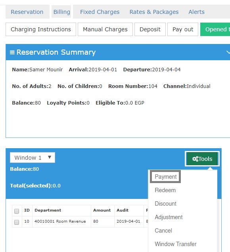Screen dimensions: 230x252
Task: Click the Pay out button
Action: [183, 29]
